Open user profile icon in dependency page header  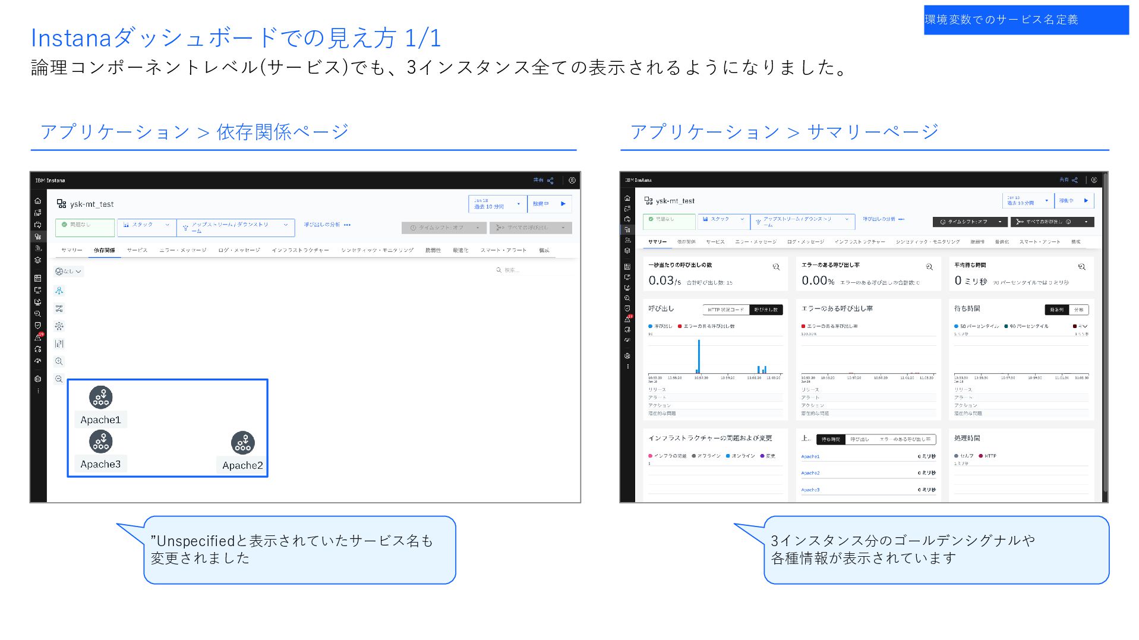[572, 181]
